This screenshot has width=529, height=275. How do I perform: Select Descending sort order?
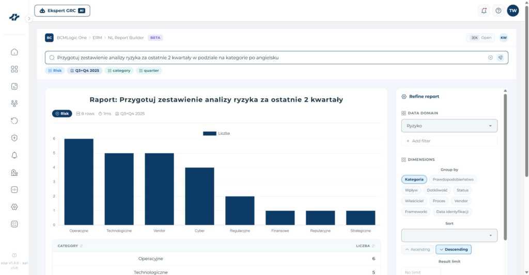[454, 249]
